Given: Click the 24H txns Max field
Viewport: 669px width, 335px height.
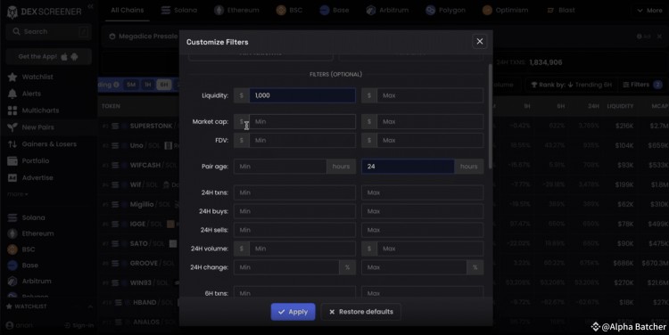Looking at the screenshot, I should [x=423, y=192].
